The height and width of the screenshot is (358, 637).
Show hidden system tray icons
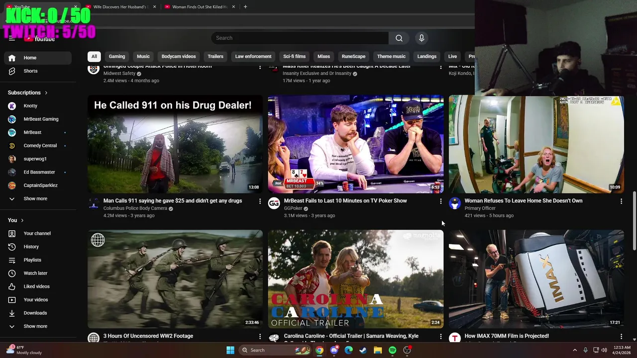575,350
